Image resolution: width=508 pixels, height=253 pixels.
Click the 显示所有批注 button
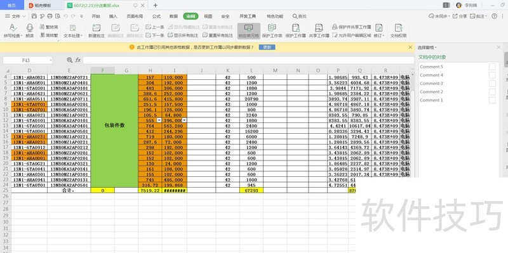tap(184, 36)
